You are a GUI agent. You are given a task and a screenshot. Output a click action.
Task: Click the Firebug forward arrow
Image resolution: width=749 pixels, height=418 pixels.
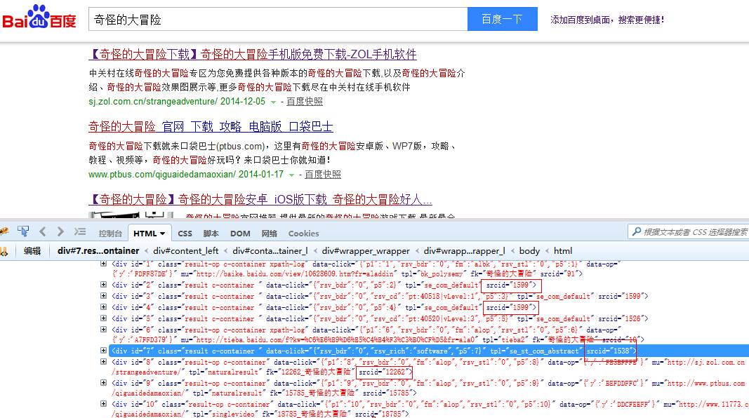click(x=60, y=231)
